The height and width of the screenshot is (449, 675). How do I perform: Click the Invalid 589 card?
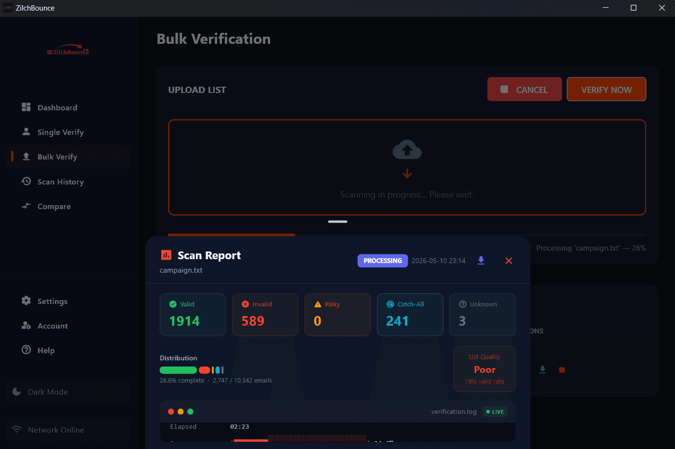tap(265, 315)
